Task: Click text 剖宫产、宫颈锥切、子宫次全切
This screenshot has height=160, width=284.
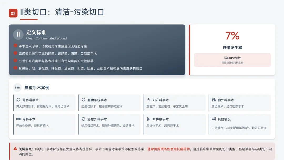Action: [x=167, y=107]
